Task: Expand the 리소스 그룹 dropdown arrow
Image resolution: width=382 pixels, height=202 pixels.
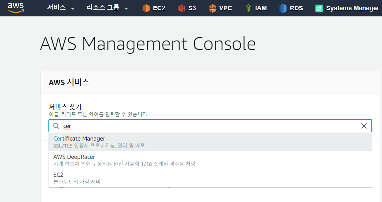Action: (x=126, y=9)
